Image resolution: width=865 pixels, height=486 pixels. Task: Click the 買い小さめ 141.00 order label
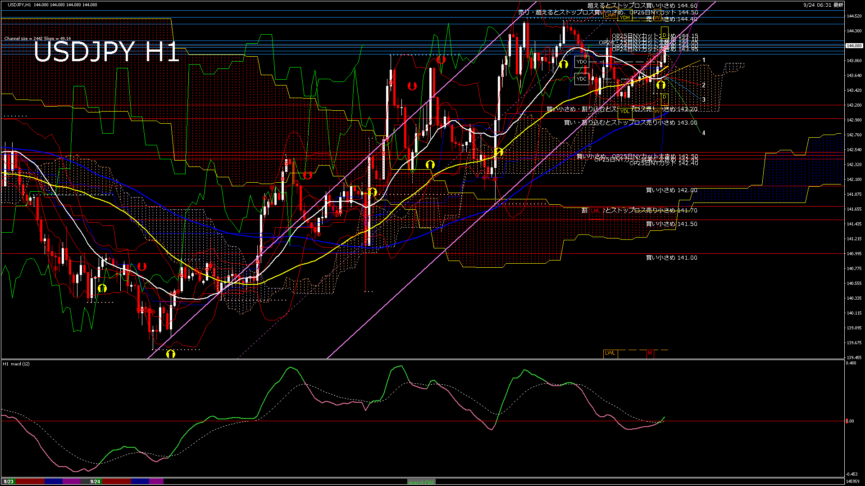pyautogui.click(x=671, y=258)
